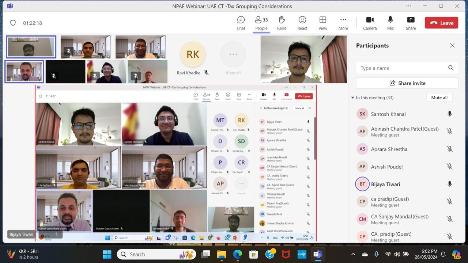This screenshot has height=263, width=468.
Task: Show hidden icons in system tray
Action: click(x=353, y=254)
